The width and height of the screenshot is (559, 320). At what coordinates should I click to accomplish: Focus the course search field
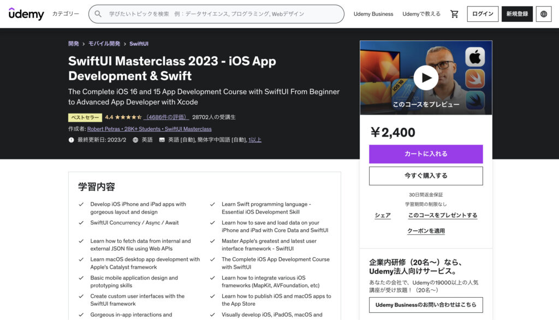[216, 14]
